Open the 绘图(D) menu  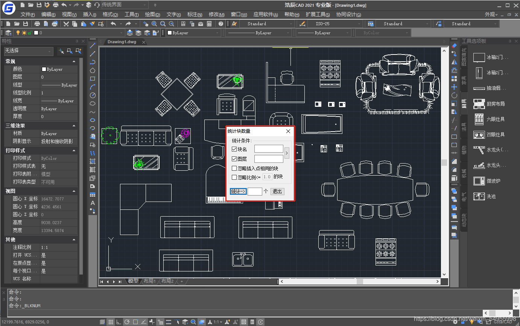tap(152, 14)
